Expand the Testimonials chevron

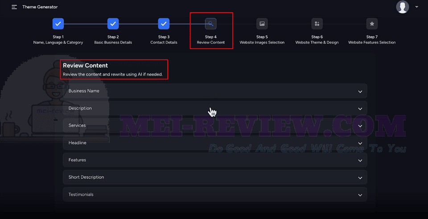[x=360, y=195]
